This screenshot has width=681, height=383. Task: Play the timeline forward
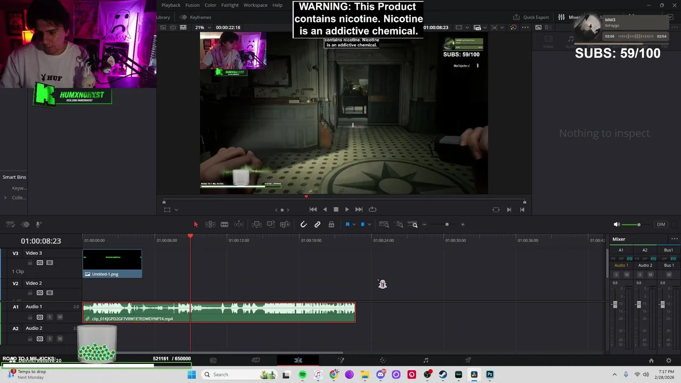347,210
